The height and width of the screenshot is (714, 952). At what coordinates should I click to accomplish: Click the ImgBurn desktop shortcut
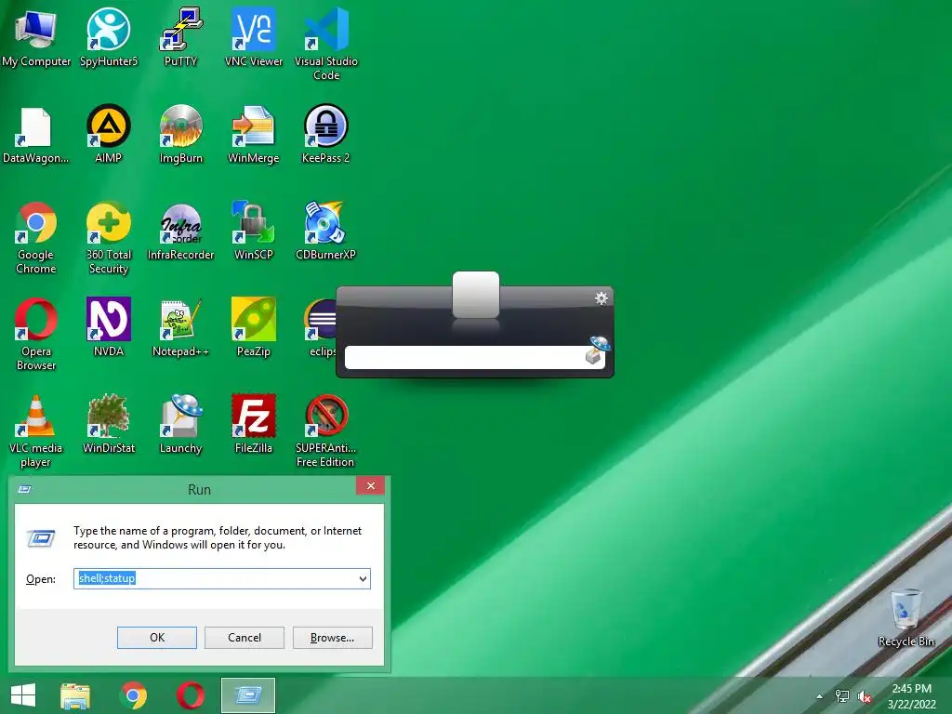[x=181, y=135]
